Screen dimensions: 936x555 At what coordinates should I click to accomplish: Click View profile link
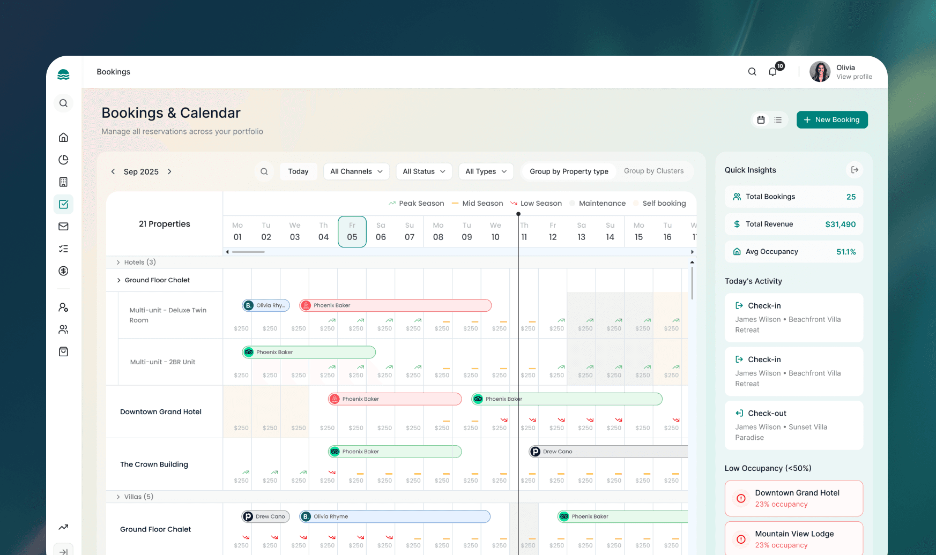pos(854,77)
